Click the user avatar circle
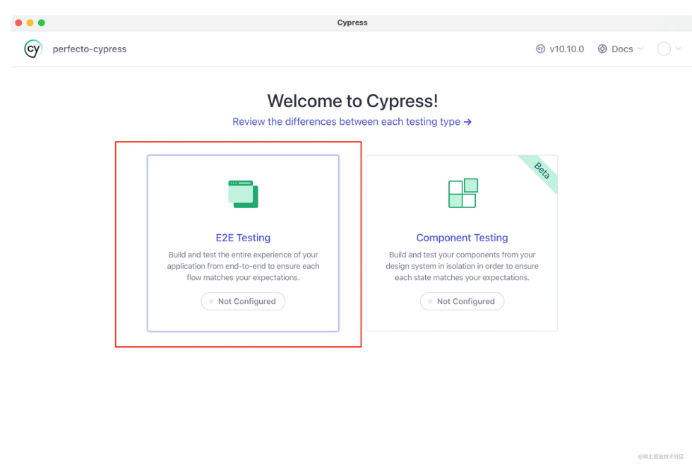 (x=664, y=49)
